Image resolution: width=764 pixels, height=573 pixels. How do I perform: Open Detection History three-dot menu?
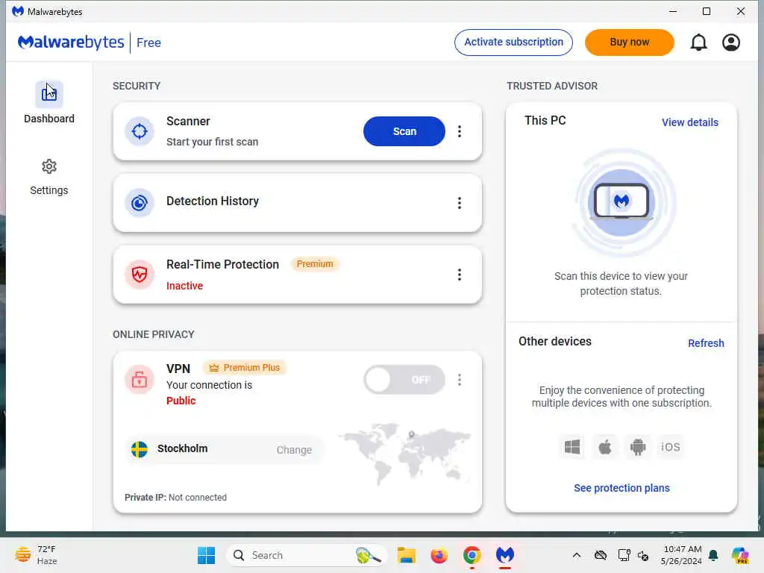point(459,203)
